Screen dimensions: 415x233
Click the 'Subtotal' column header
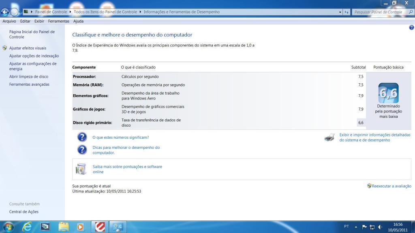tap(358, 68)
